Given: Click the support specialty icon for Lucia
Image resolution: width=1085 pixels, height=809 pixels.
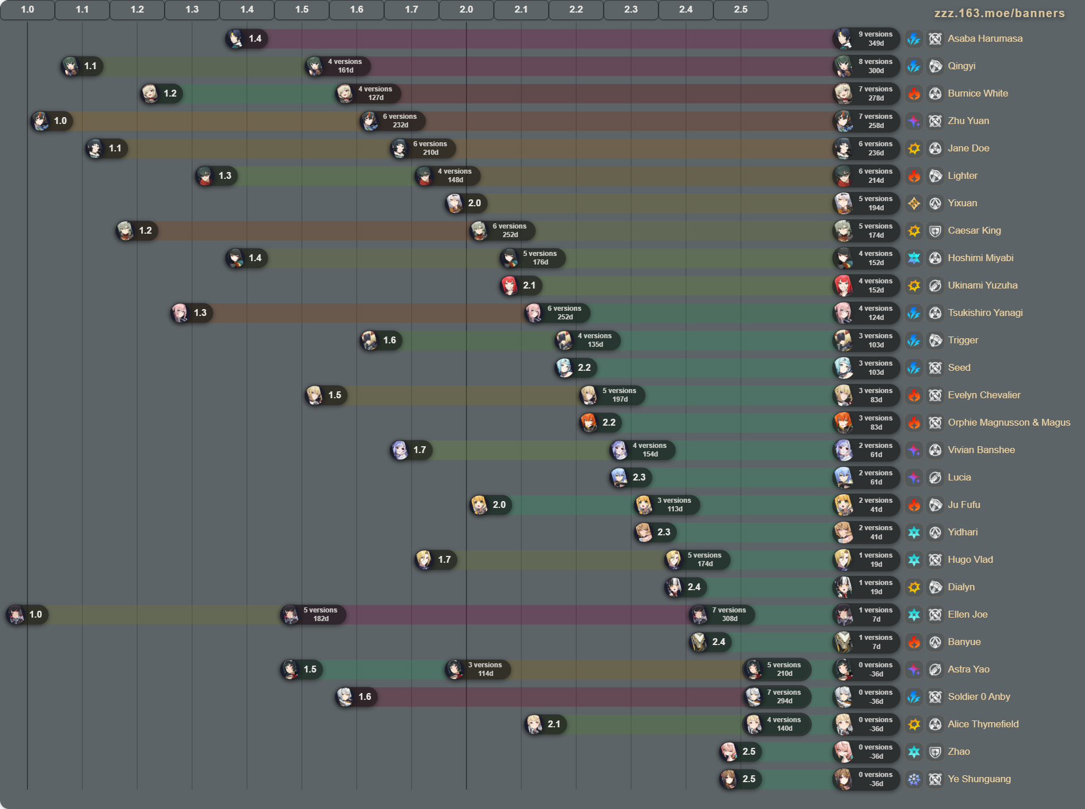Looking at the screenshot, I should tap(935, 478).
